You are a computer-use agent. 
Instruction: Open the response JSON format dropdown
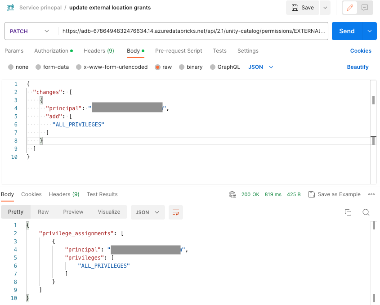tap(148, 212)
